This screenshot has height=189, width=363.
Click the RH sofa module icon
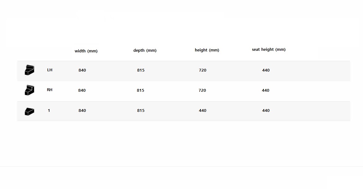[29, 90]
